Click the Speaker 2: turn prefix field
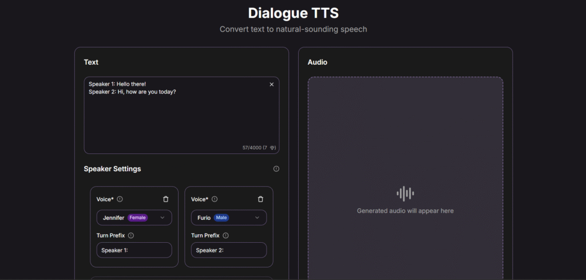Image resolution: width=586 pixels, height=280 pixels. tap(229, 250)
